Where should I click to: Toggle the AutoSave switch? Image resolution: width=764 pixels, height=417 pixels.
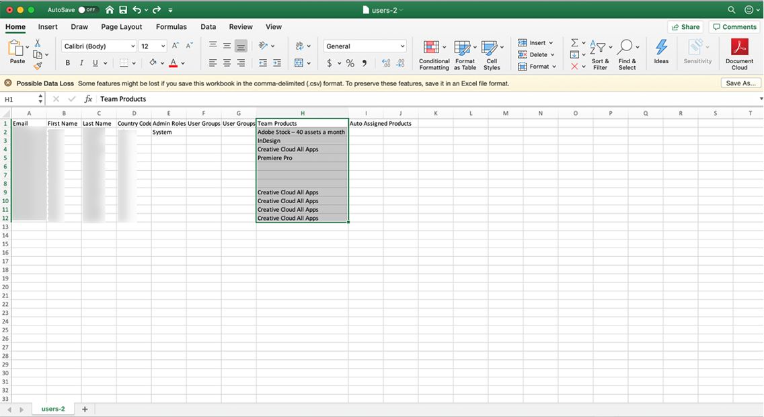[x=88, y=9]
